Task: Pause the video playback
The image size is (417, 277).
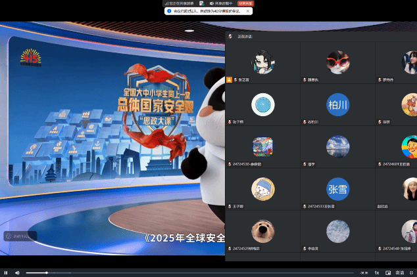Action: 6,272
